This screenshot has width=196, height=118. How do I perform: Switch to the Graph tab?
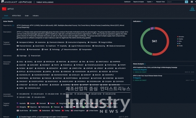click(x=27, y=16)
